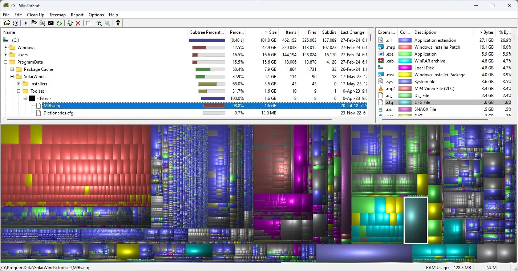518x271 pixels.
Task: Sort extensions by Bytes column header
Action: 486,32
